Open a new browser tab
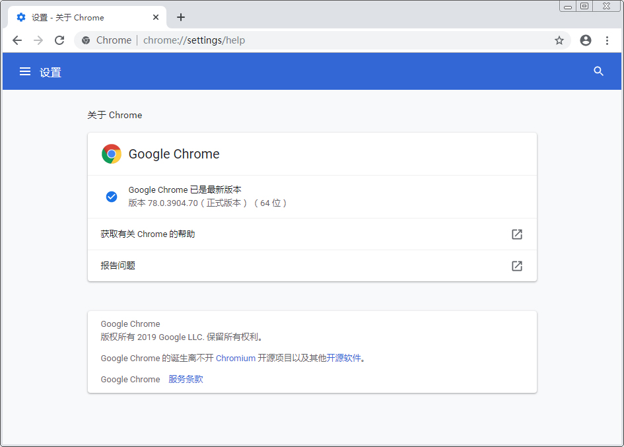 click(180, 17)
